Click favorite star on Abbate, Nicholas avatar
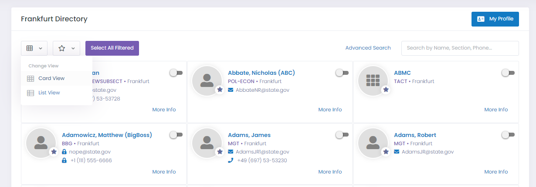536x187 pixels. (220, 90)
